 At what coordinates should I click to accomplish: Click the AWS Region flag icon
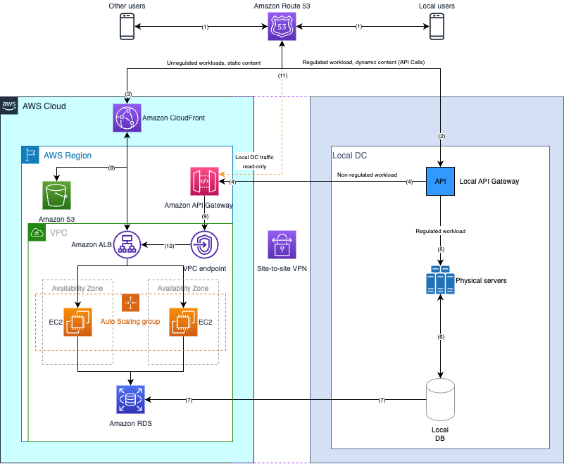click(30, 155)
